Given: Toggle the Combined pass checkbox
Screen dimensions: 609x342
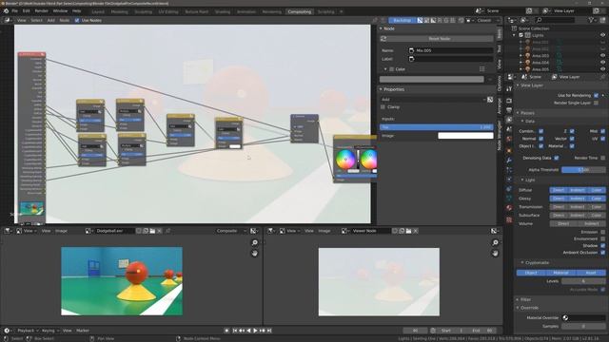Looking at the screenshot, I should click(541, 131).
